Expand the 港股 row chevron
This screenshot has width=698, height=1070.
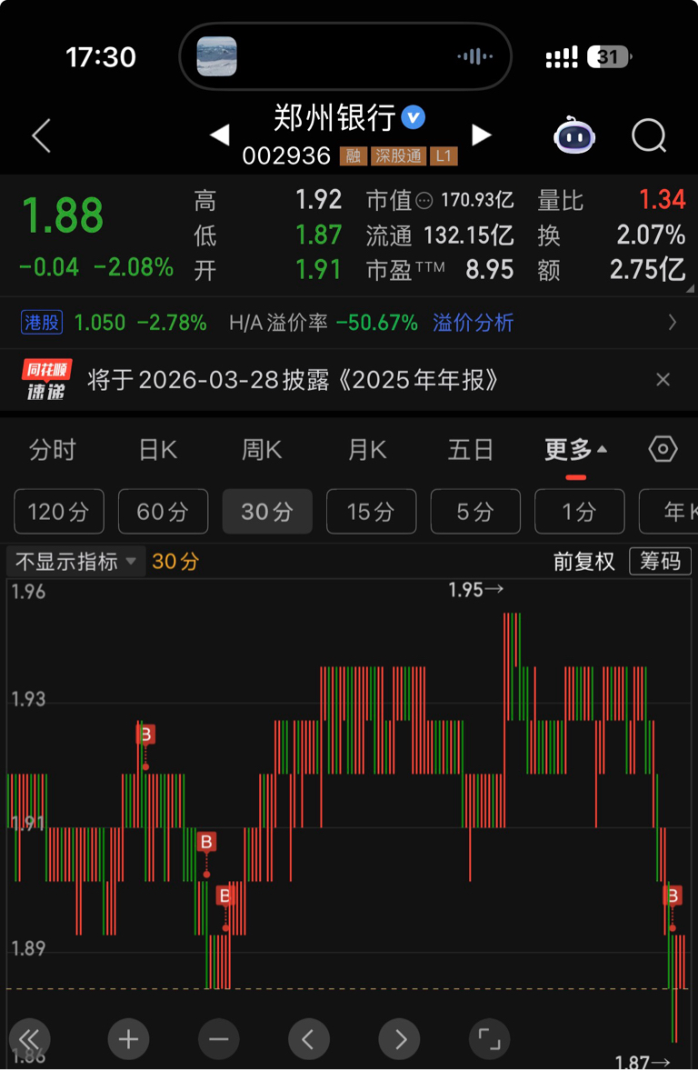point(672,322)
